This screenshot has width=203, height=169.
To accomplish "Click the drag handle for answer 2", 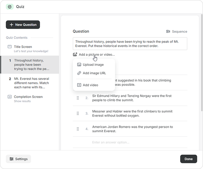I will coord(78,98).
